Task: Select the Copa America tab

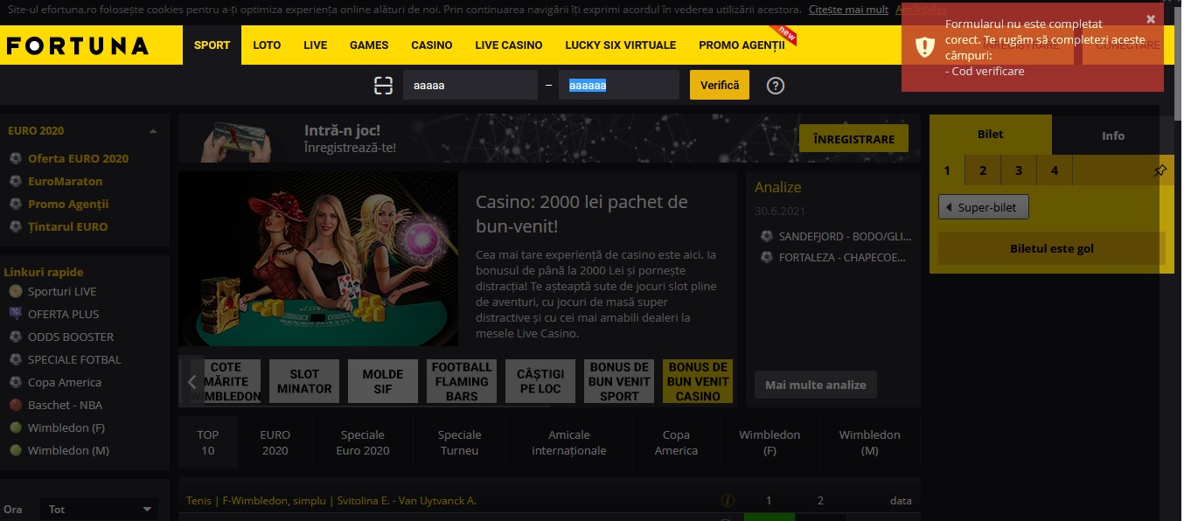Action: point(676,442)
